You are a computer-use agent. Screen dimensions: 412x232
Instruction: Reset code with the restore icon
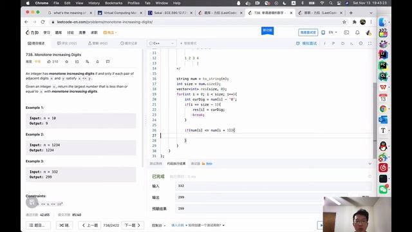click(342, 43)
